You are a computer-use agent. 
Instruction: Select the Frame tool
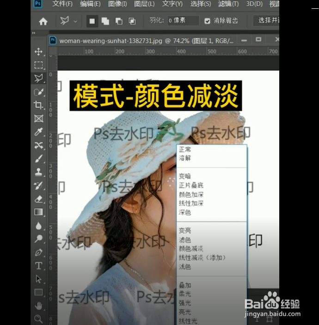tap(38, 119)
